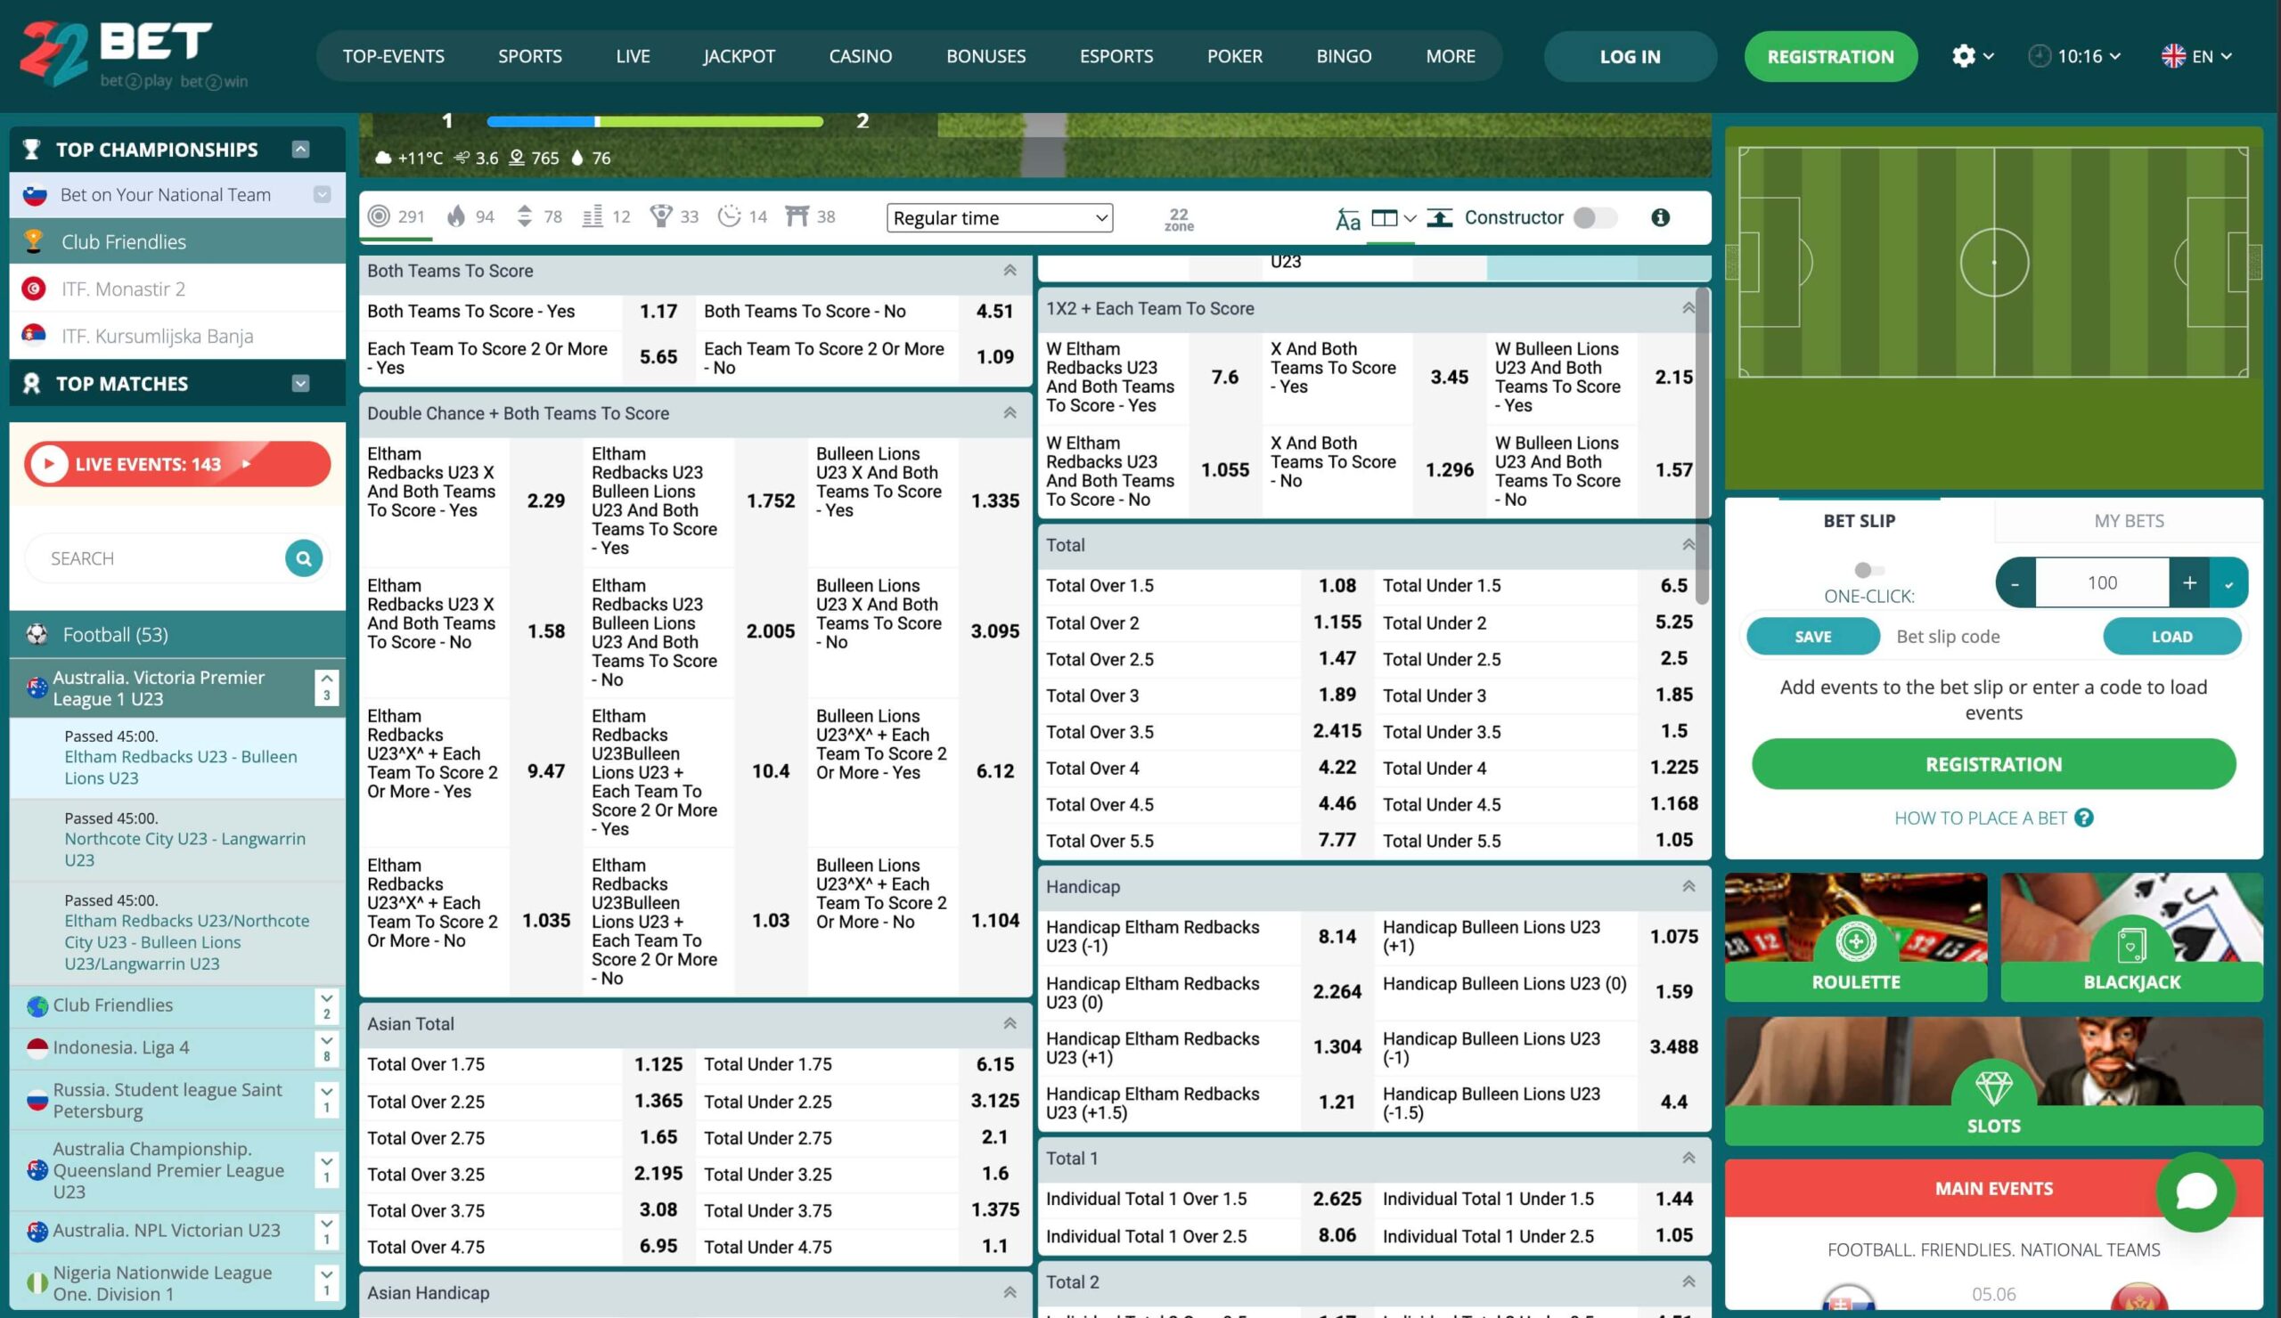
Task: Click the trophy icon by Club Friendlies
Action: pyautogui.click(x=35, y=240)
